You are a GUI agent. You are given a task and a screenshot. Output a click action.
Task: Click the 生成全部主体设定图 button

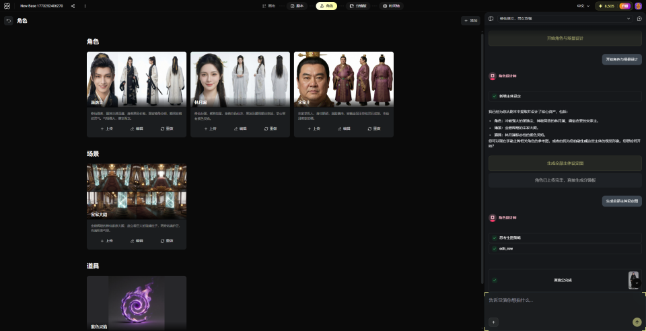565,163
